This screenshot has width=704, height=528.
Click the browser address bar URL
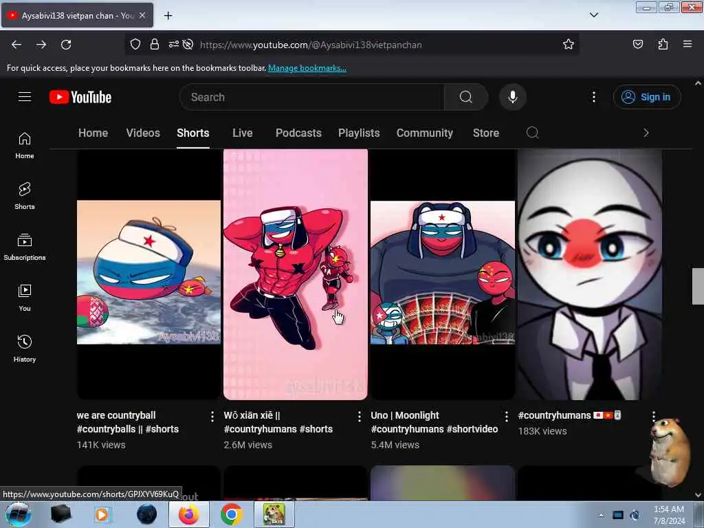point(311,45)
